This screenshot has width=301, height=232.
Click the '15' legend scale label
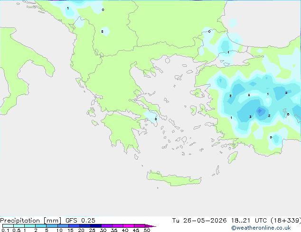[70, 230]
